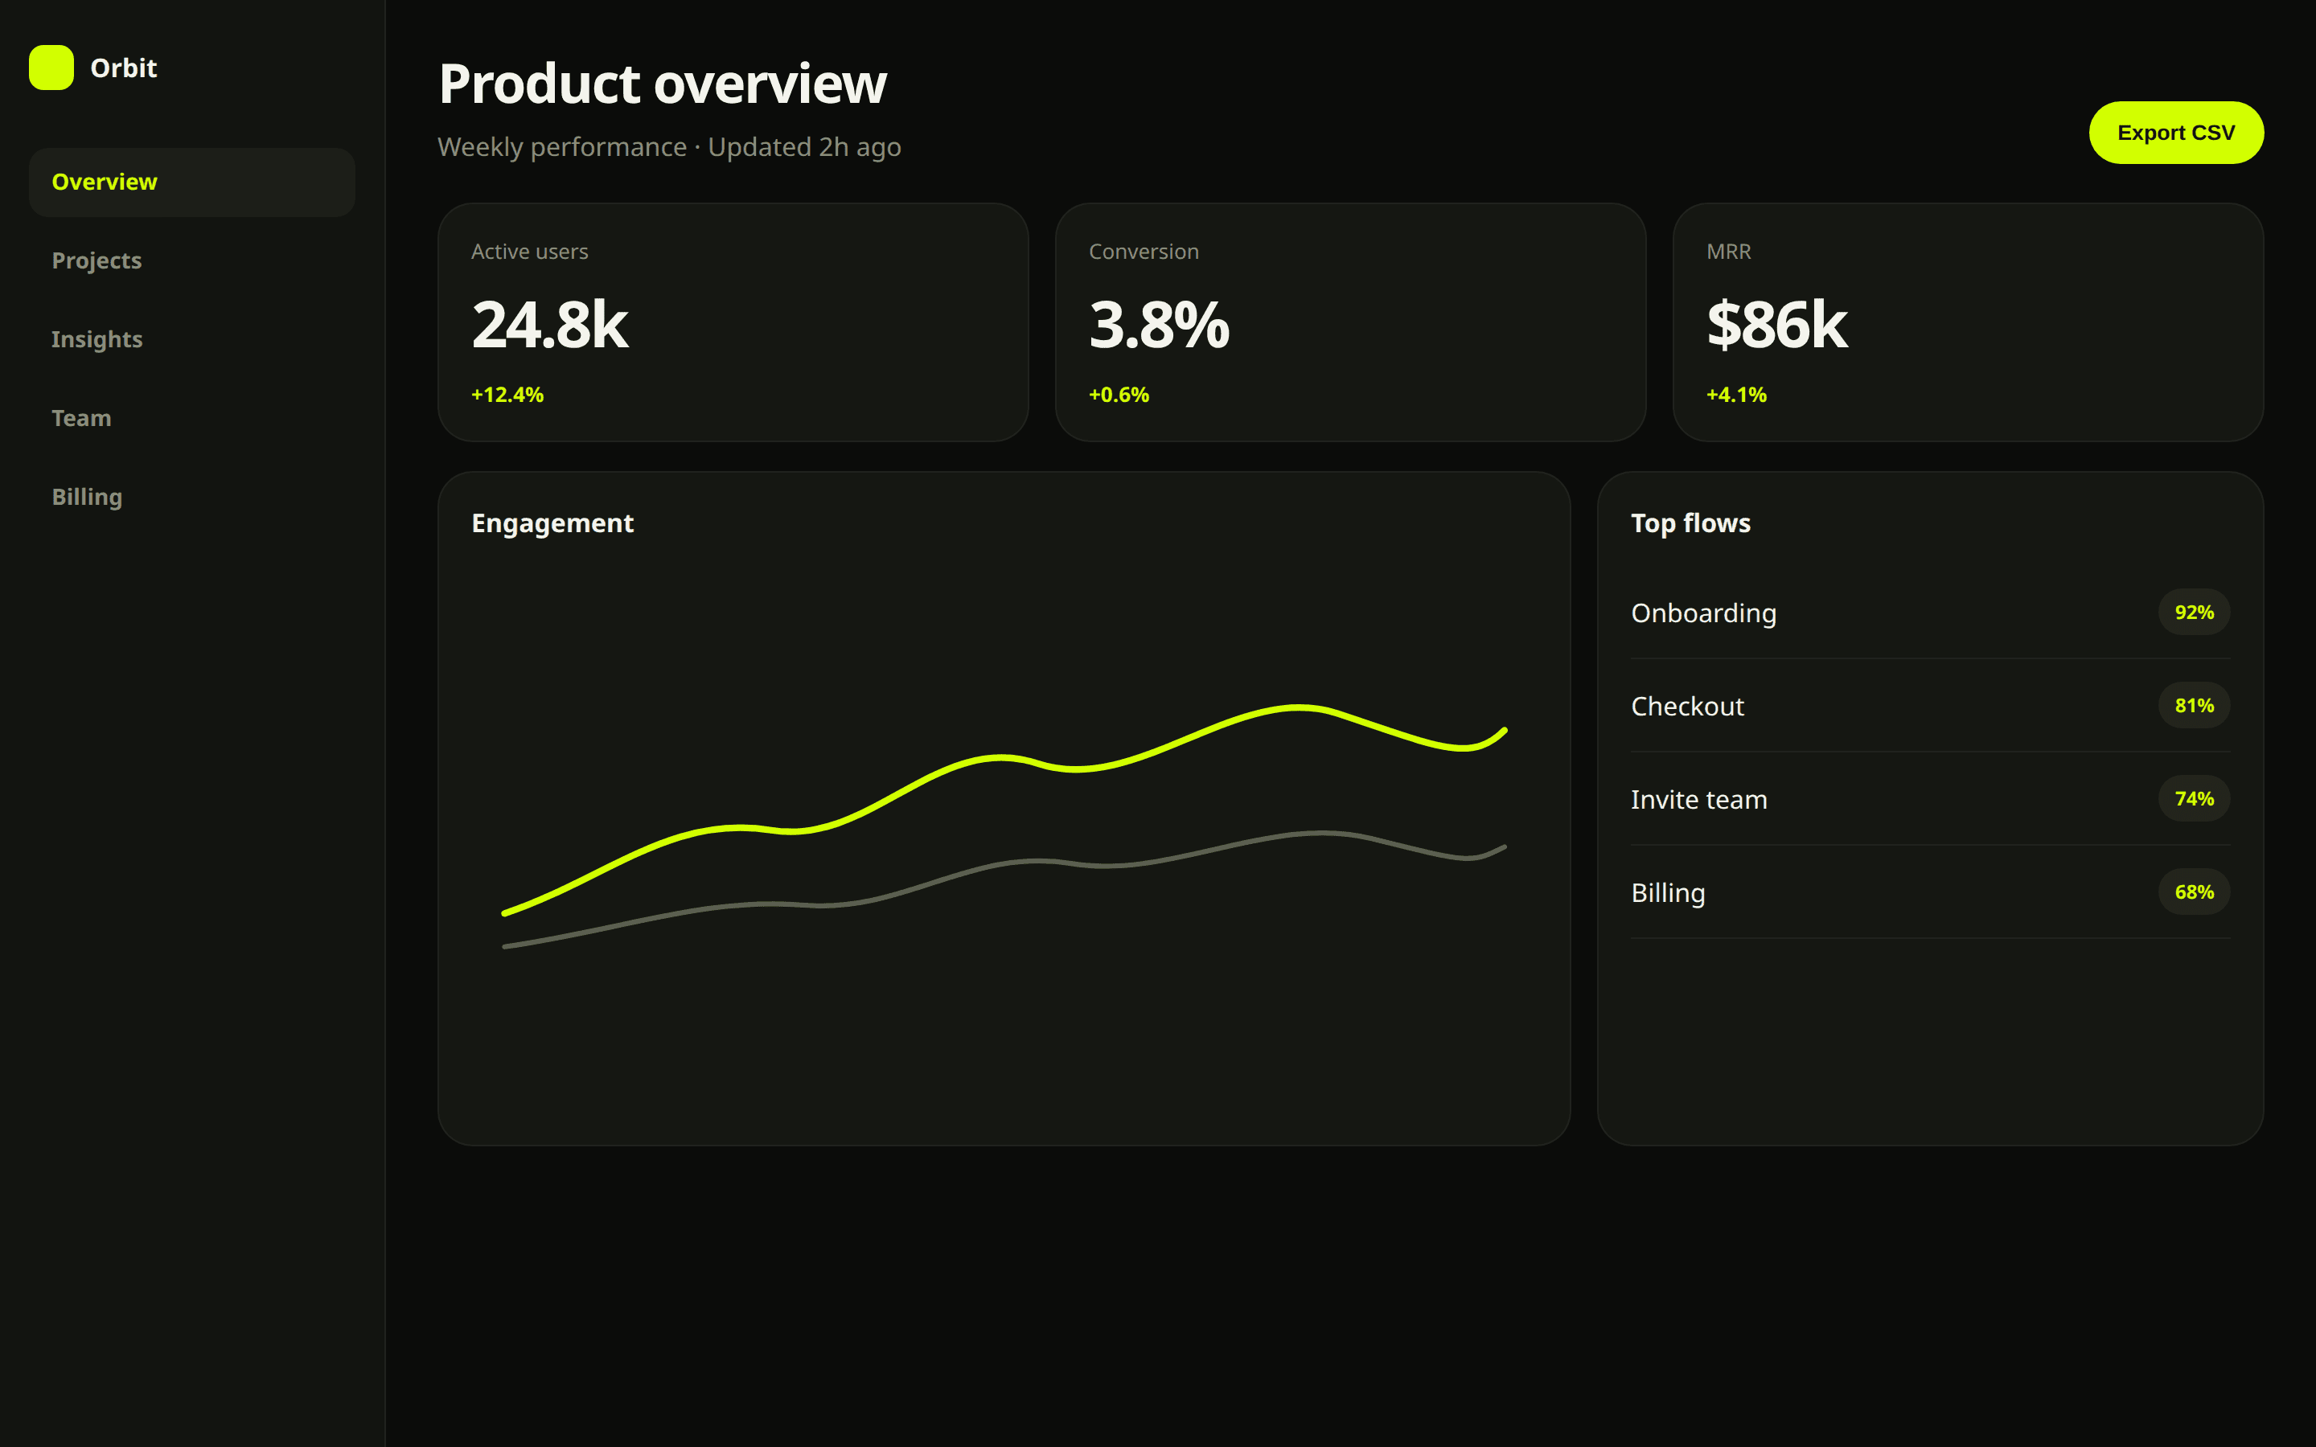Viewport: 2316px width, 1447px height.
Task: Click the 92% badge
Action: [x=2194, y=613]
